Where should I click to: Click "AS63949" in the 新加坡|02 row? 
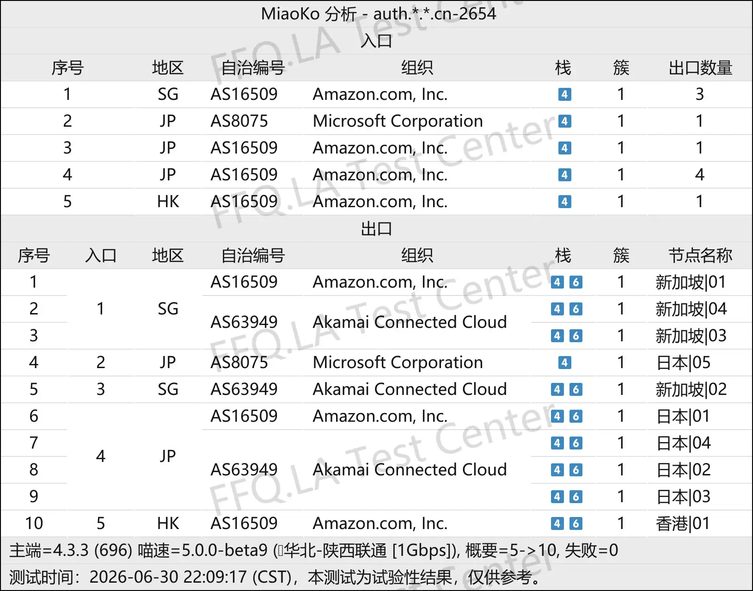pos(244,389)
